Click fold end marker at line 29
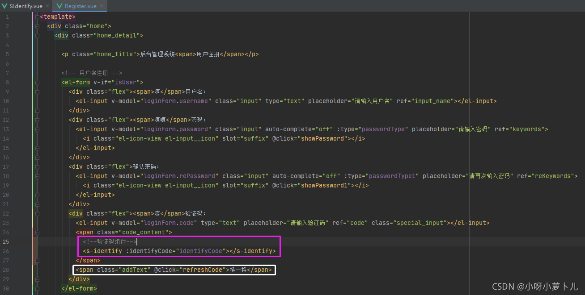 pyautogui.click(x=37, y=279)
